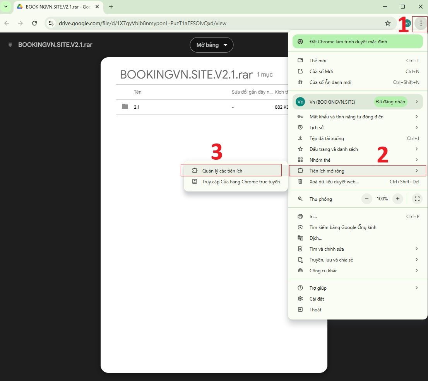Select the BOOKINGVN.SITE.V2.1.rar browser tab
Viewport: 428px width, 381px height.
point(58,7)
